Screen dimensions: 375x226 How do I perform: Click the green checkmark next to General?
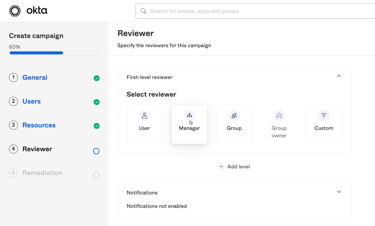point(96,78)
